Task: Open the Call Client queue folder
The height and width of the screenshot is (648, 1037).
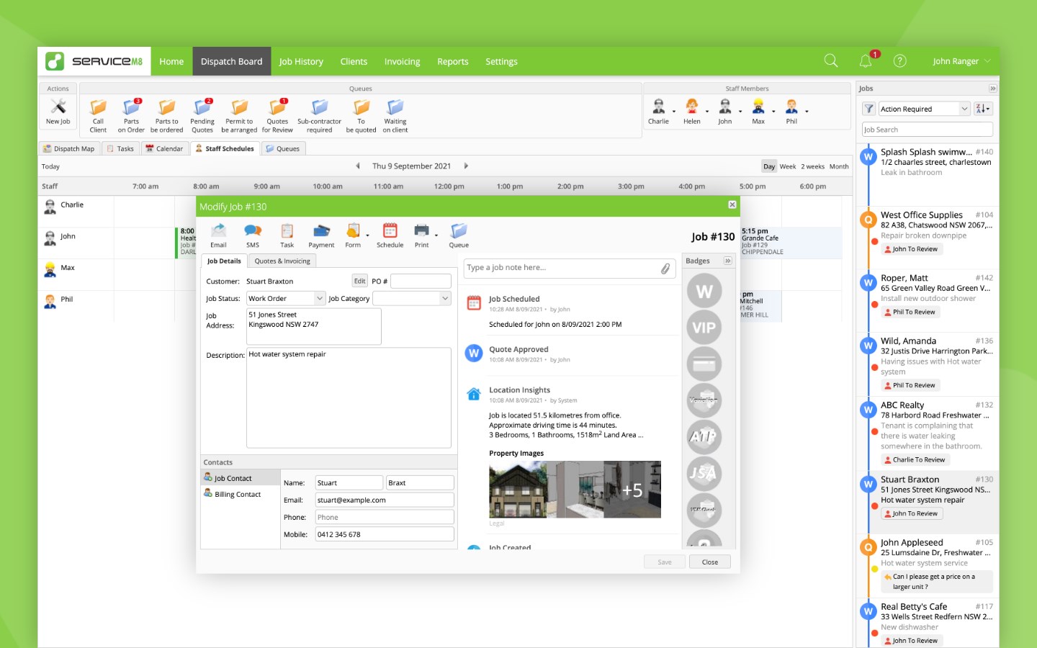Action: (x=98, y=107)
